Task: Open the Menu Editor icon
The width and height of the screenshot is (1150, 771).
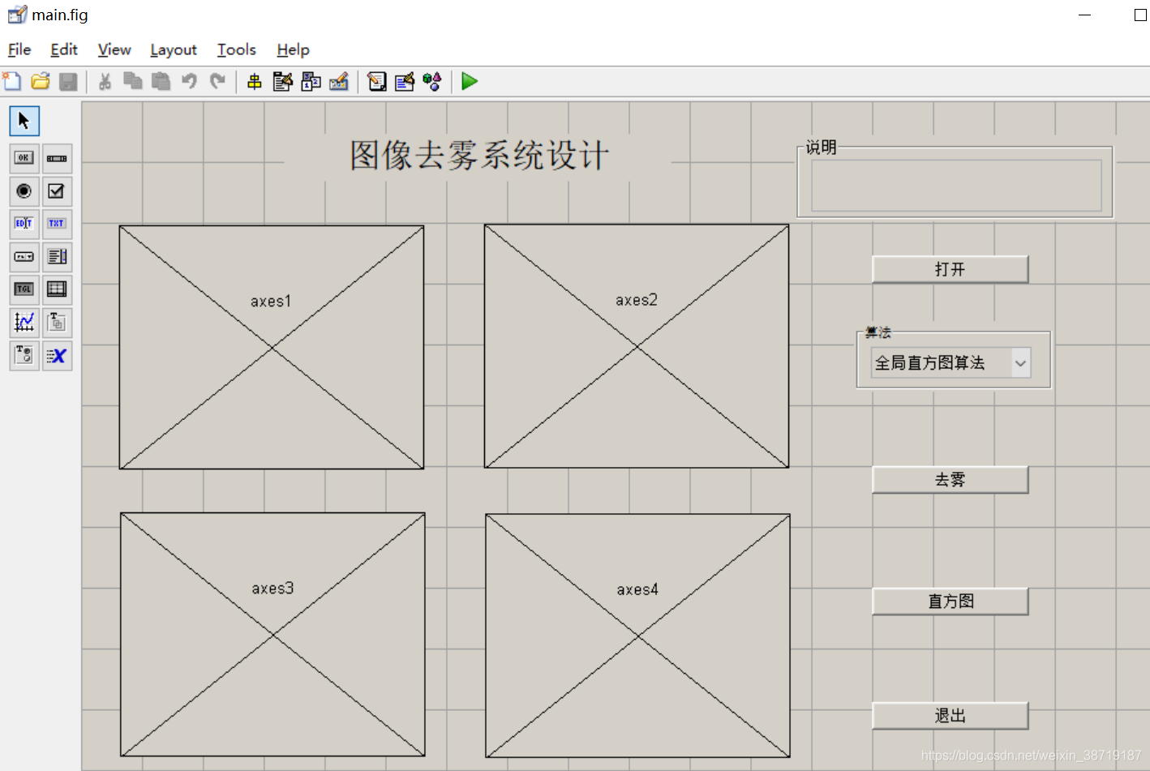Action: point(282,81)
